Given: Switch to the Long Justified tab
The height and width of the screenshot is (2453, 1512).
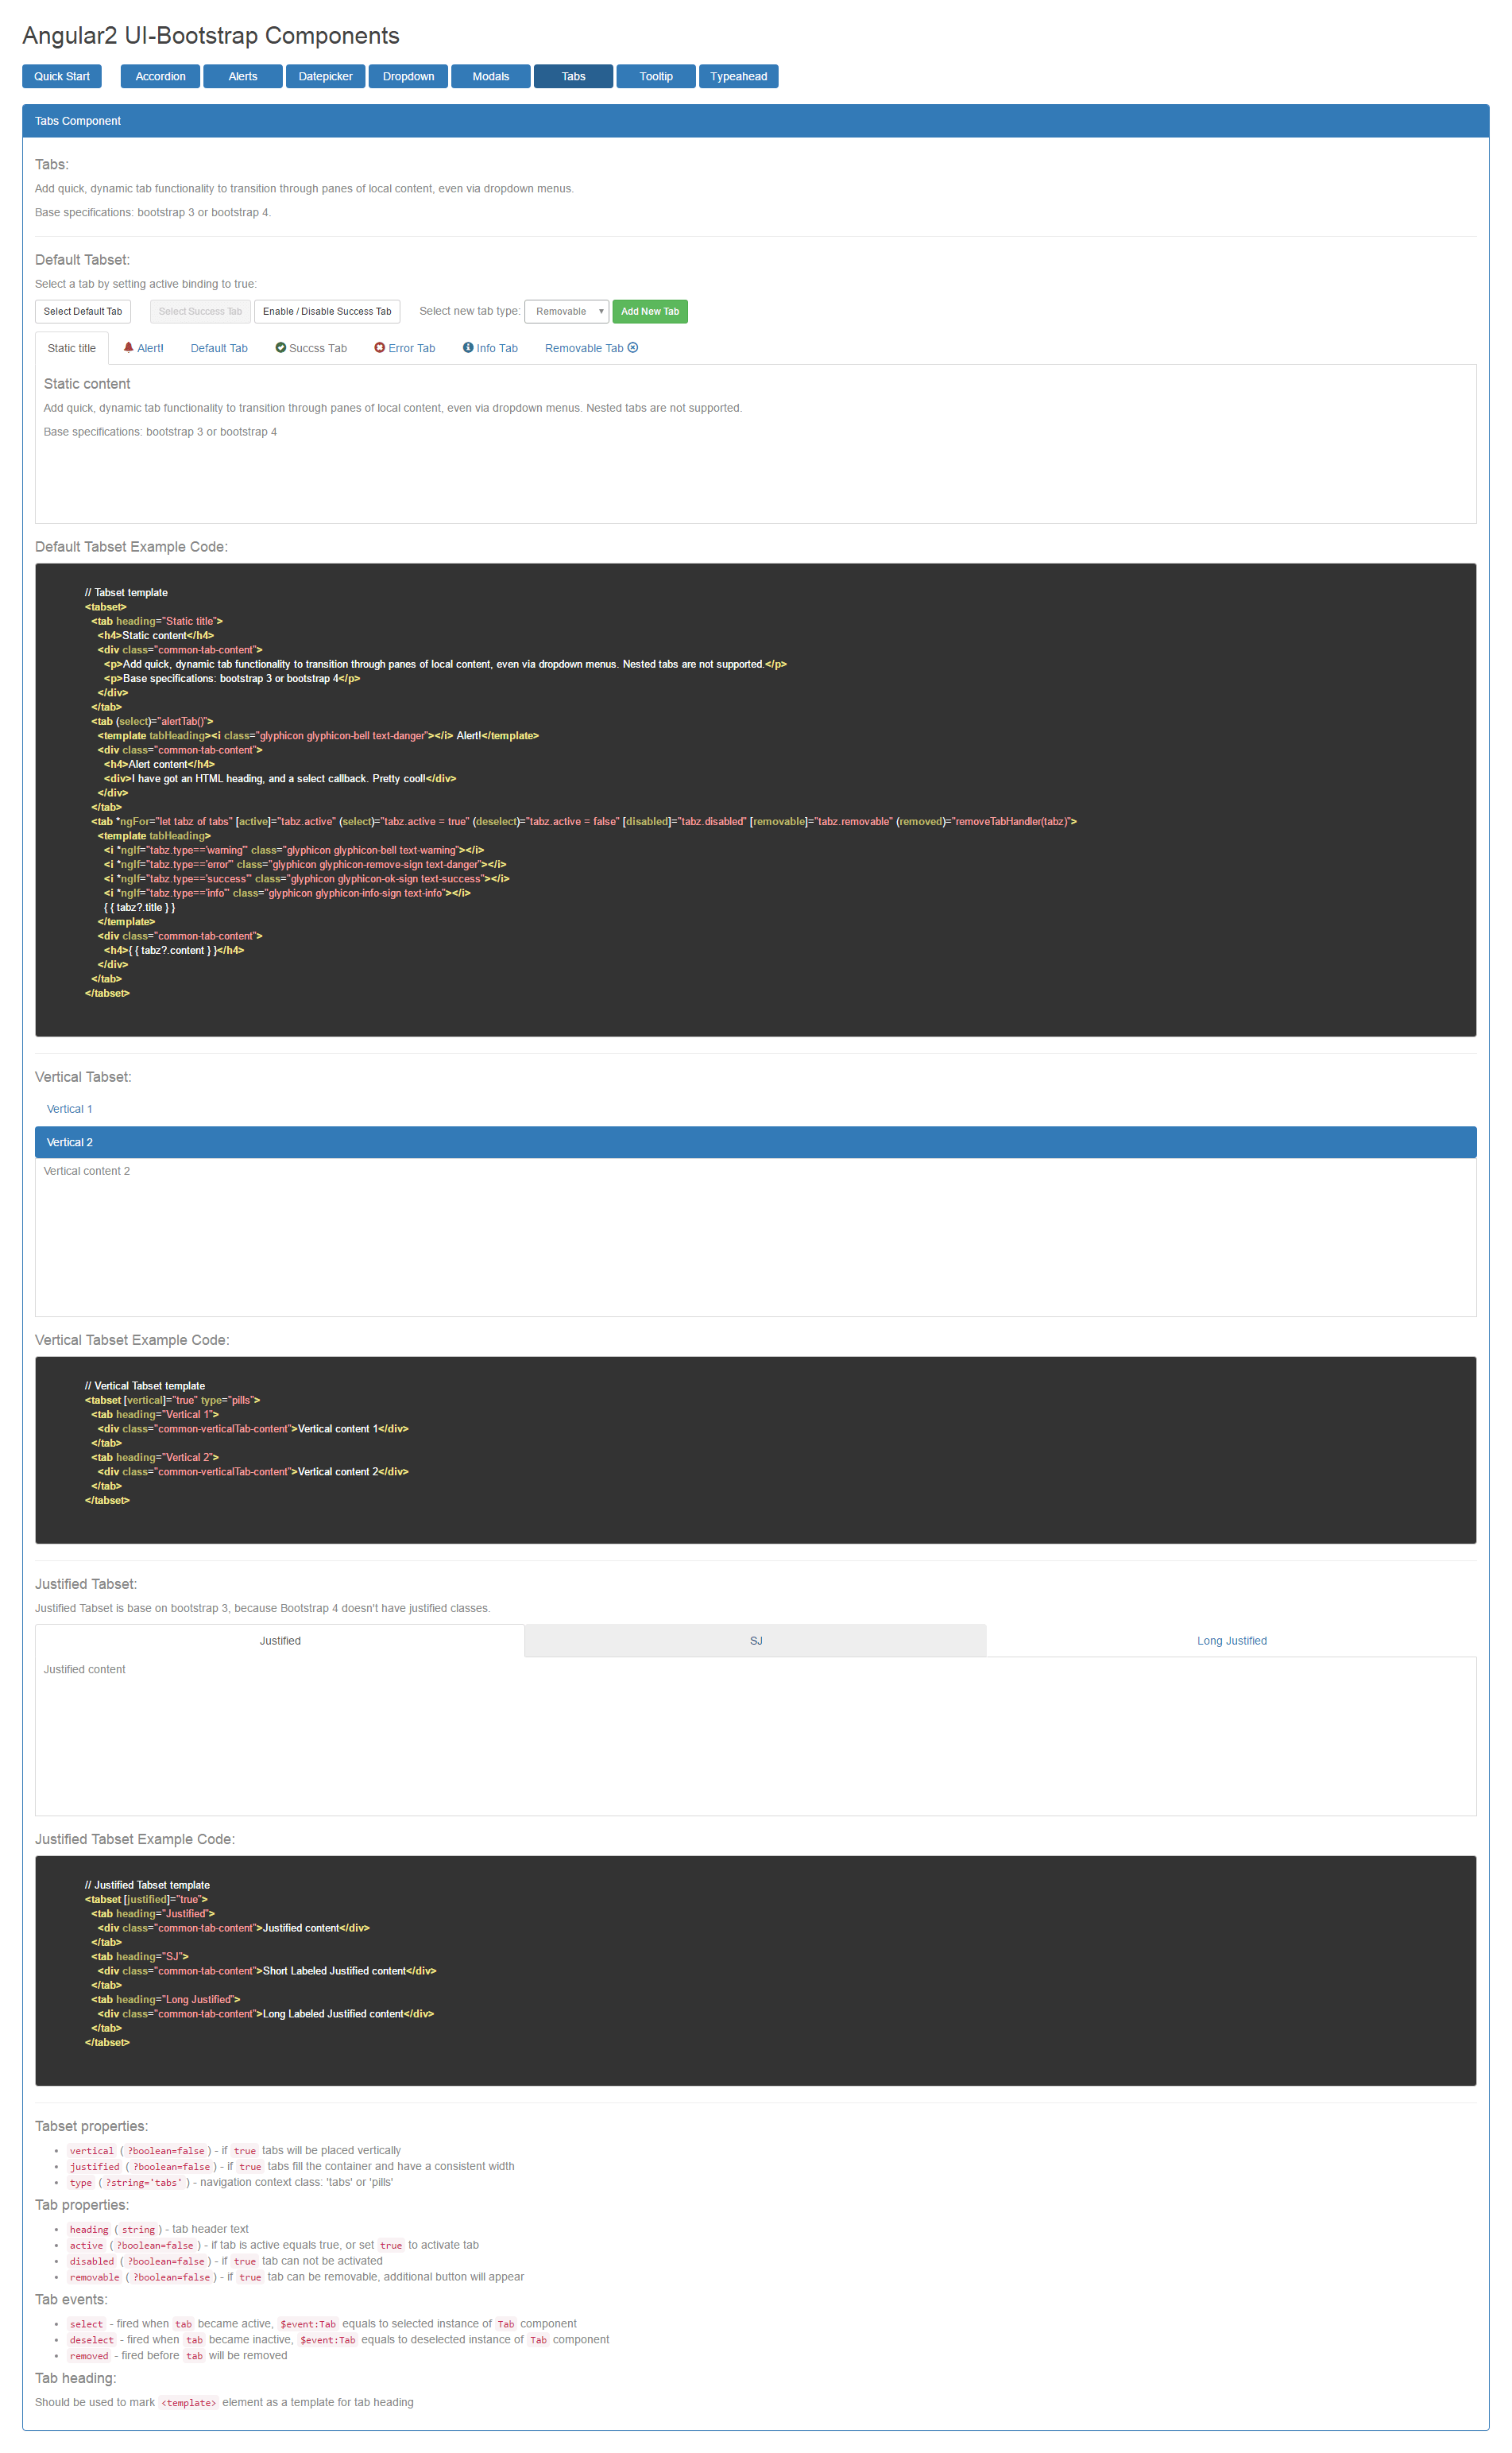Looking at the screenshot, I should (1231, 1640).
